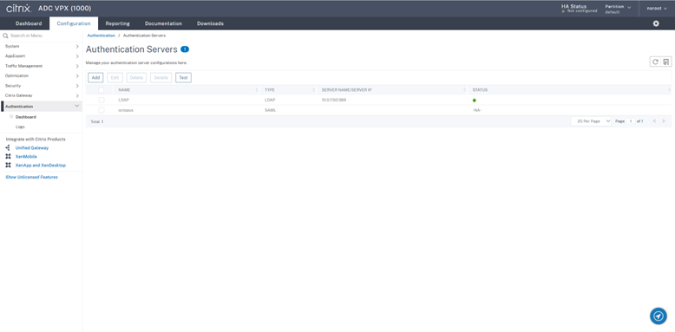Sort by the TYPE column header

[x=288, y=90]
